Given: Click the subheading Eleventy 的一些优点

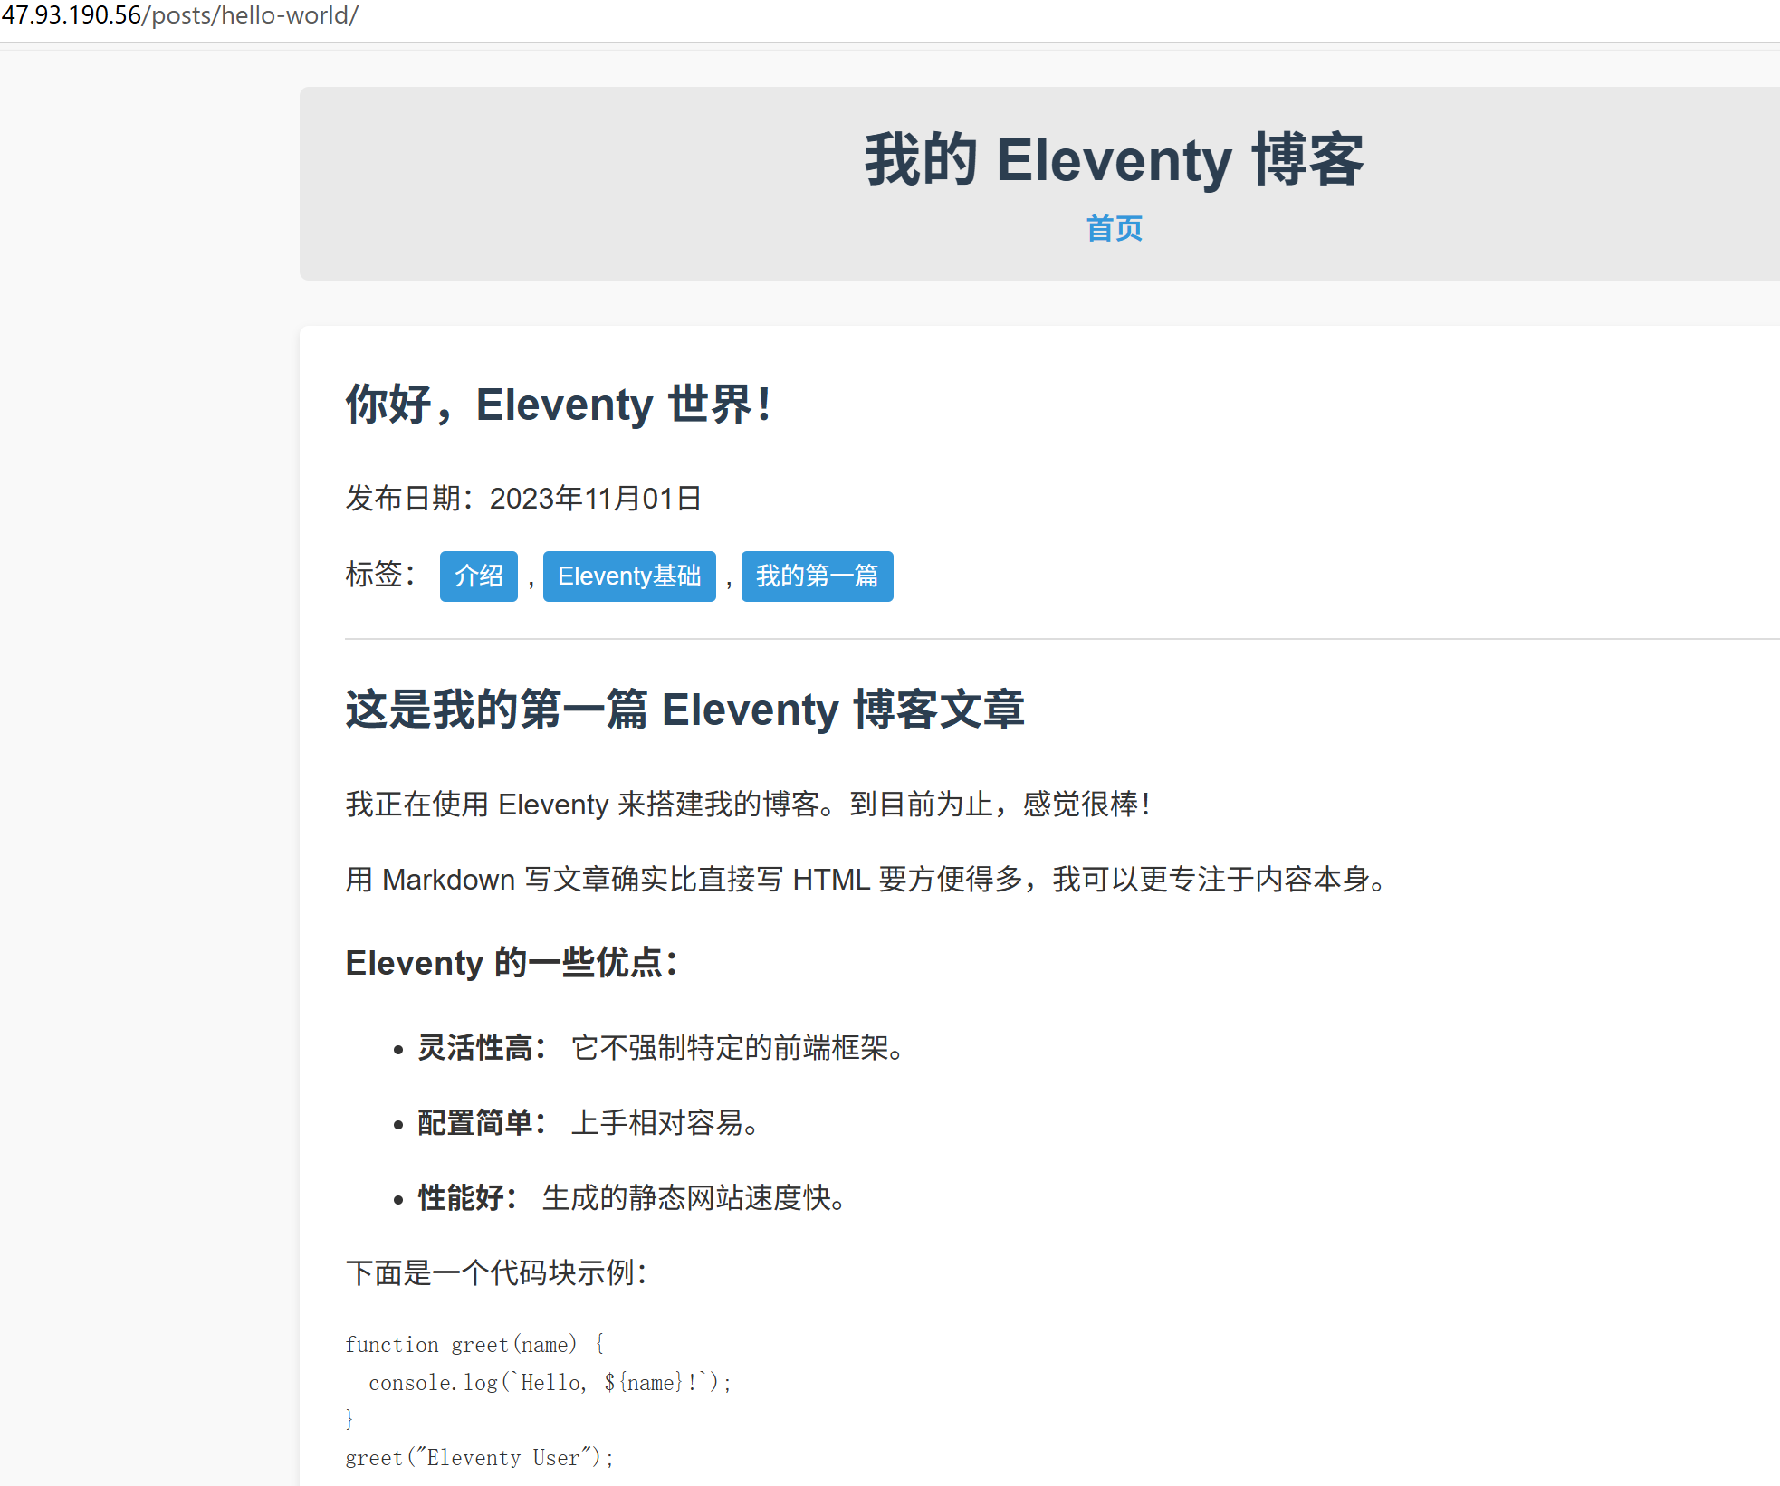Looking at the screenshot, I should [512, 962].
